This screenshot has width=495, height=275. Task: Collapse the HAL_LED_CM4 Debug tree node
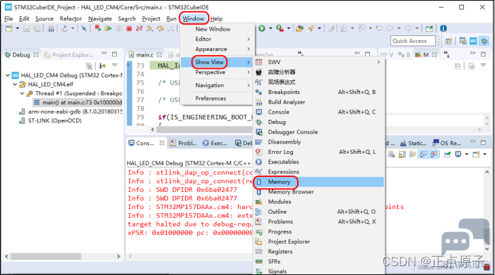click(x=7, y=76)
